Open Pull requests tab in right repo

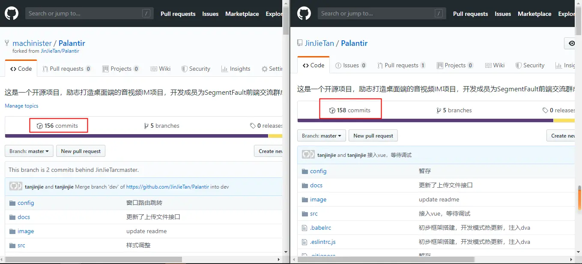click(x=401, y=65)
